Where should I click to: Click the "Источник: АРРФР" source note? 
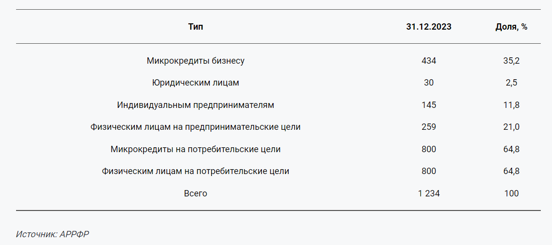(53, 234)
